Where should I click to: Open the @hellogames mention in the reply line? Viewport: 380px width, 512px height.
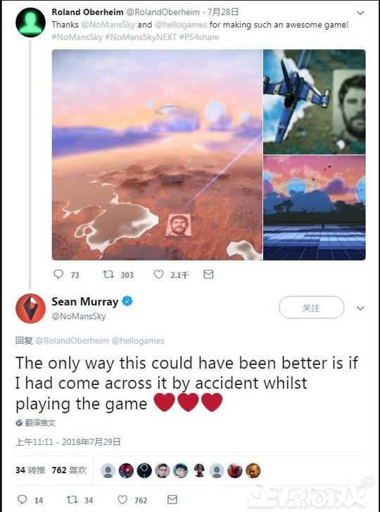[138, 341]
